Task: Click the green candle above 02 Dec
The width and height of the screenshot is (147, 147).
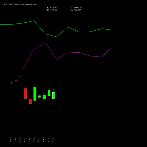Action: point(44,97)
